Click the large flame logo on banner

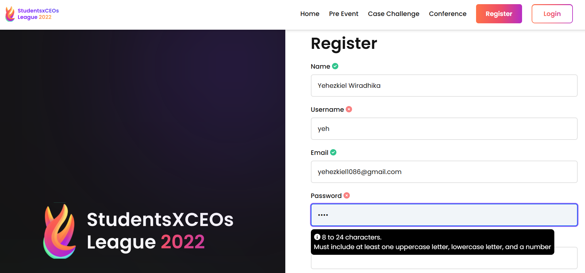60,231
